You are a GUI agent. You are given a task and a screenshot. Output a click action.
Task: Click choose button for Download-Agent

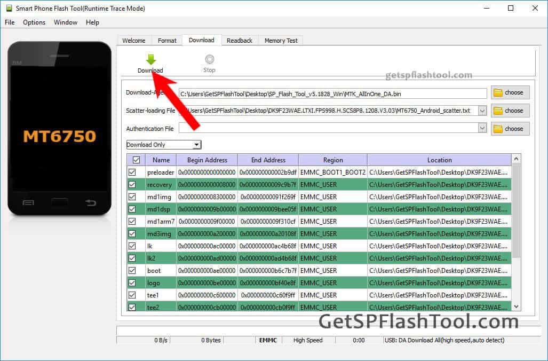click(510, 93)
